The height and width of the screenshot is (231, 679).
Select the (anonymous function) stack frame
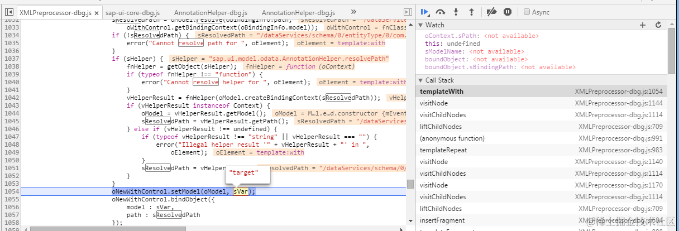click(541, 138)
